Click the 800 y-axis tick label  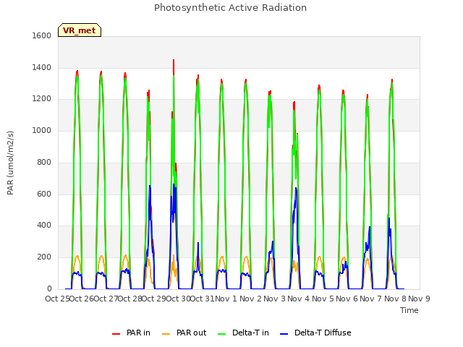tap(44, 162)
